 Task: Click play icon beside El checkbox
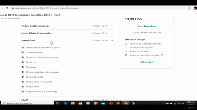[x=22, y=62]
